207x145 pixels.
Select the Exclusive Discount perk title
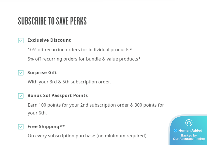(49, 40)
